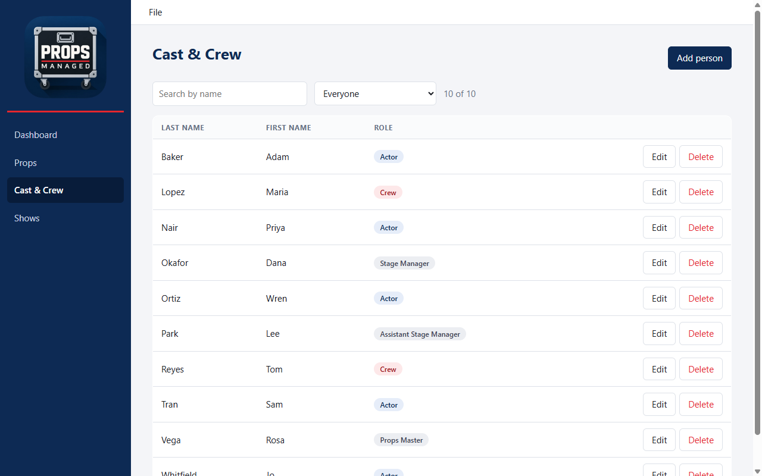
Task: Edit Dana Okafor's entry
Action: (x=659, y=263)
